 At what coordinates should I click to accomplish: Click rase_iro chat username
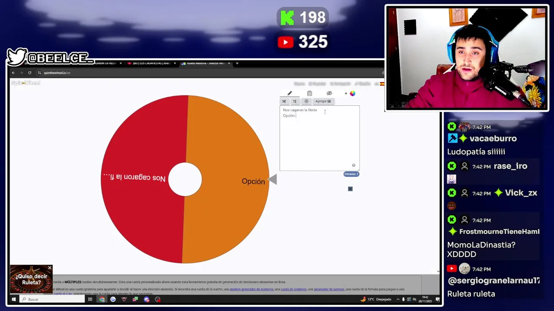[510, 166]
